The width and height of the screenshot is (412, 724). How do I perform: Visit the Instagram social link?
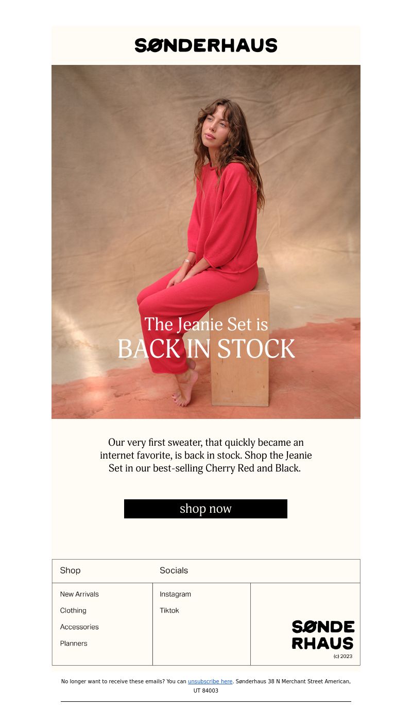(x=175, y=594)
